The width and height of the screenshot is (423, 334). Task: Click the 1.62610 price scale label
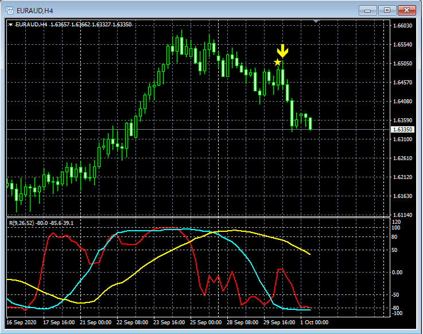coord(402,158)
